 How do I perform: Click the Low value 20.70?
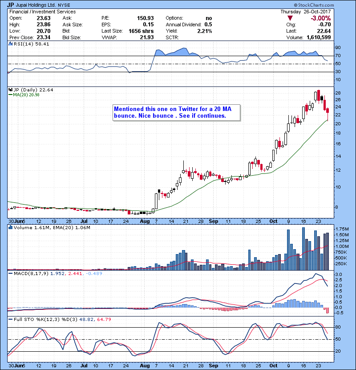tap(44, 31)
